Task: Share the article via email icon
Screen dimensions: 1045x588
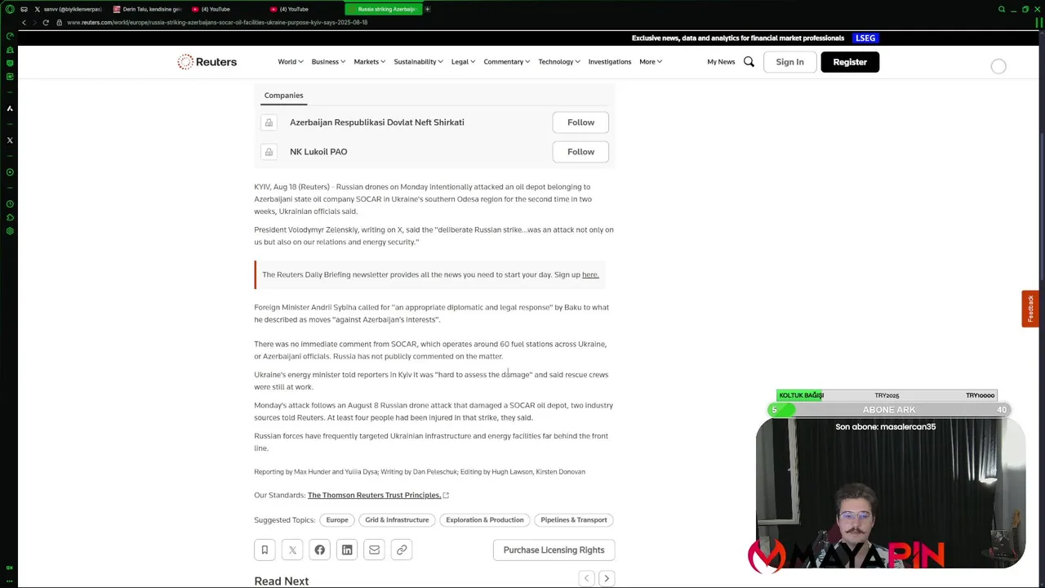Action: click(x=374, y=550)
